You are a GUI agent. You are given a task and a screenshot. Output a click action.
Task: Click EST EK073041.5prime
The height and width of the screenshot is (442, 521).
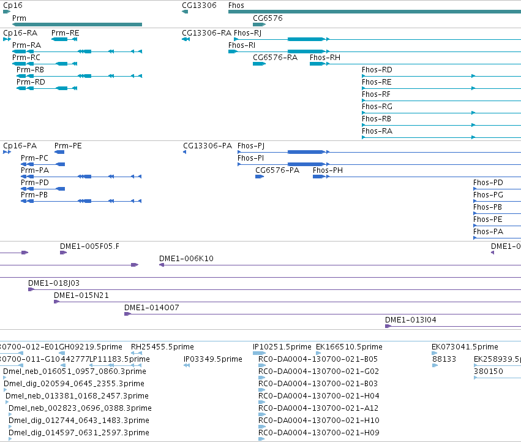pos(435,353)
